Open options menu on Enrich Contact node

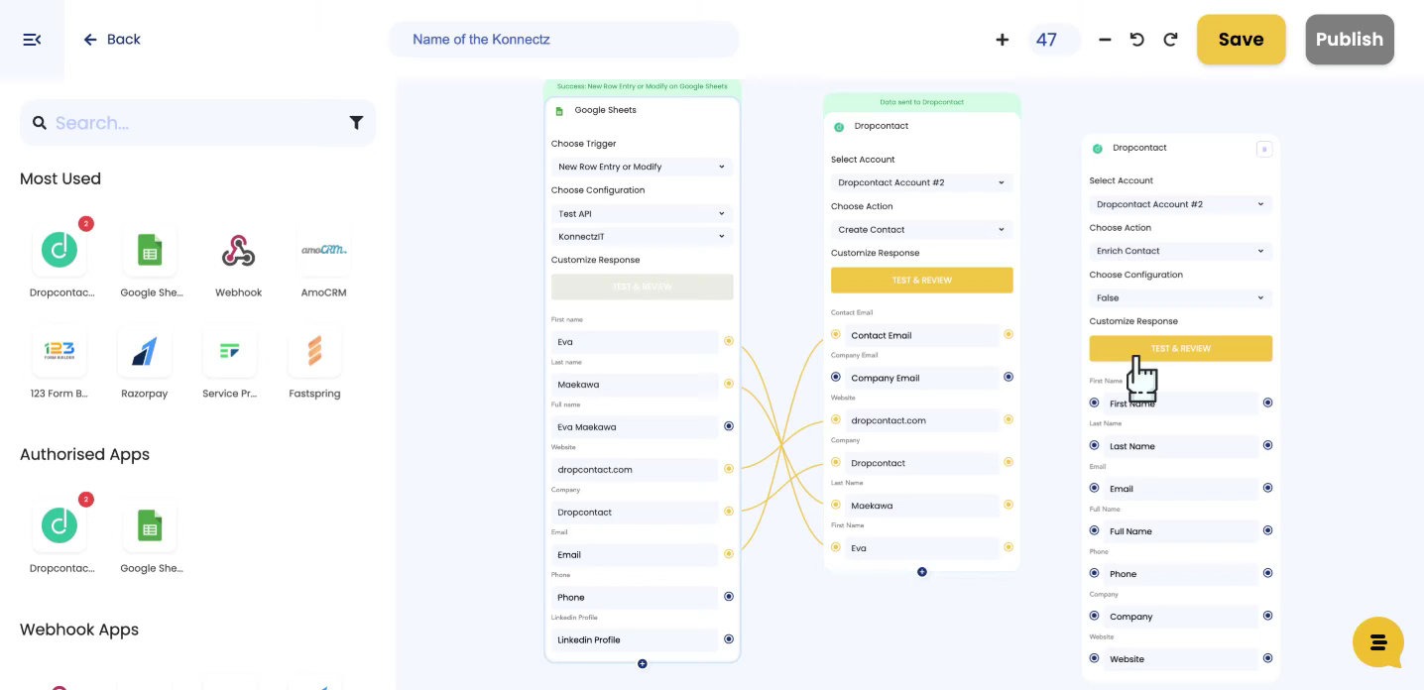click(x=1263, y=149)
